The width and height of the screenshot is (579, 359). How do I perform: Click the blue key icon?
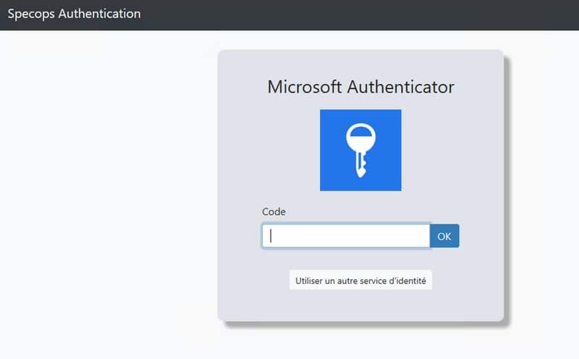point(360,150)
